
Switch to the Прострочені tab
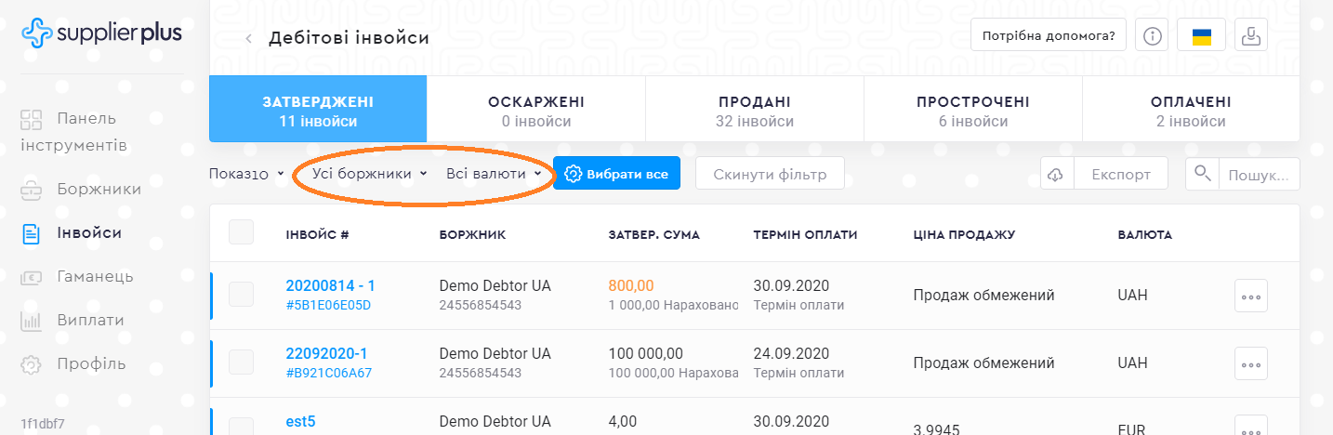(x=972, y=111)
